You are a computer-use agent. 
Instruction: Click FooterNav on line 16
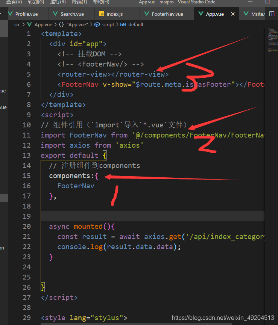[x=76, y=186]
